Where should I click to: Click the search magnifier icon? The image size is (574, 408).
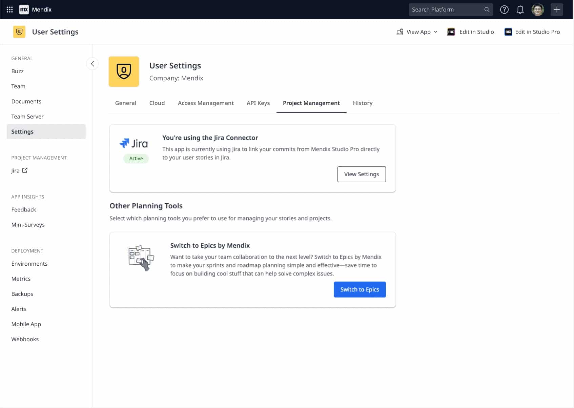click(487, 9)
